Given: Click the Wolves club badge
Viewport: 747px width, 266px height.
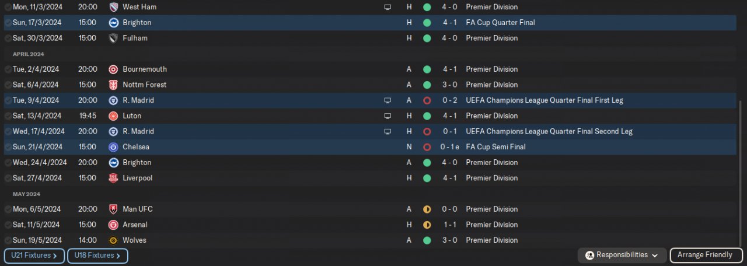Looking at the screenshot, I should coord(113,240).
